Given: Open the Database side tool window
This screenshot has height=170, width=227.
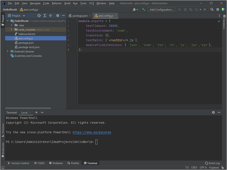Looking at the screenshot, I should tap(224, 22).
